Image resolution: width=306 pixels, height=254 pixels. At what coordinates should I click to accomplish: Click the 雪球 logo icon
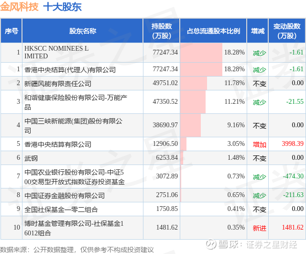[x=211, y=244]
